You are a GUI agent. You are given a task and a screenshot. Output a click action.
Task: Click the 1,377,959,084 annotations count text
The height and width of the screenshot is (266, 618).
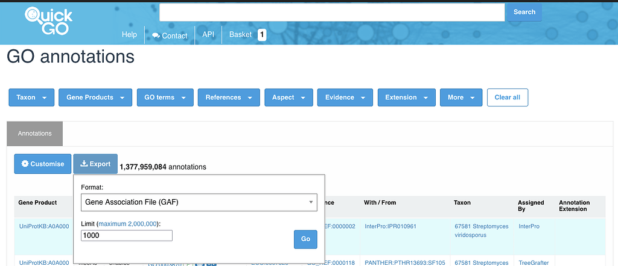click(x=163, y=167)
